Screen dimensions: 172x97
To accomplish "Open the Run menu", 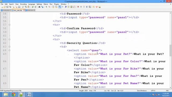I will click(51, 4).
